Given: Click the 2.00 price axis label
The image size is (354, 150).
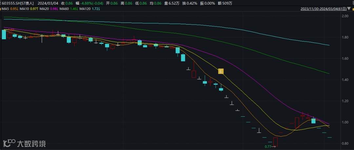Looking at the screenshot, I should tap(345, 16).
